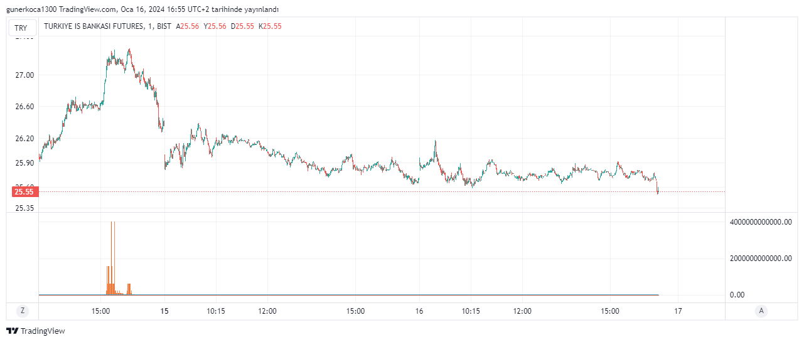Click the 27.00 price axis label
Viewport: 804px width, 342px height.
(x=25, y=75)
